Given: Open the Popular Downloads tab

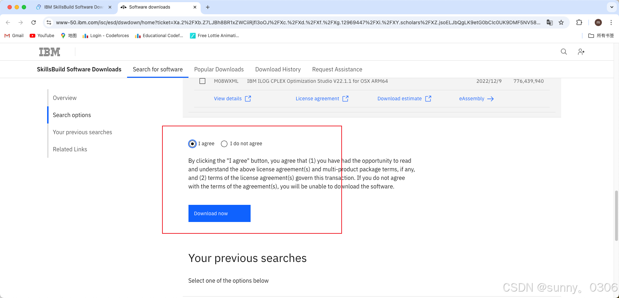Looking at the screenshot, I should pyautogui.click(x=219, y=69).
